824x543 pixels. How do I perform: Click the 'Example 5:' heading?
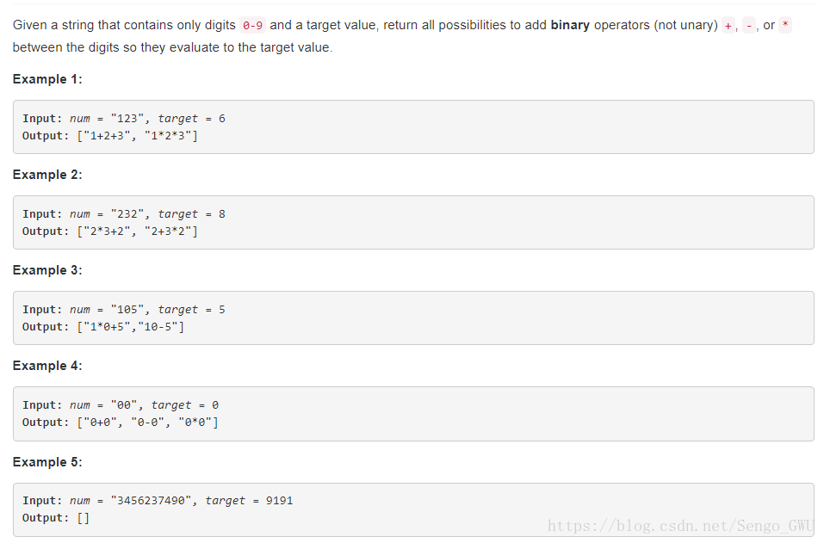tap(47, 462)
